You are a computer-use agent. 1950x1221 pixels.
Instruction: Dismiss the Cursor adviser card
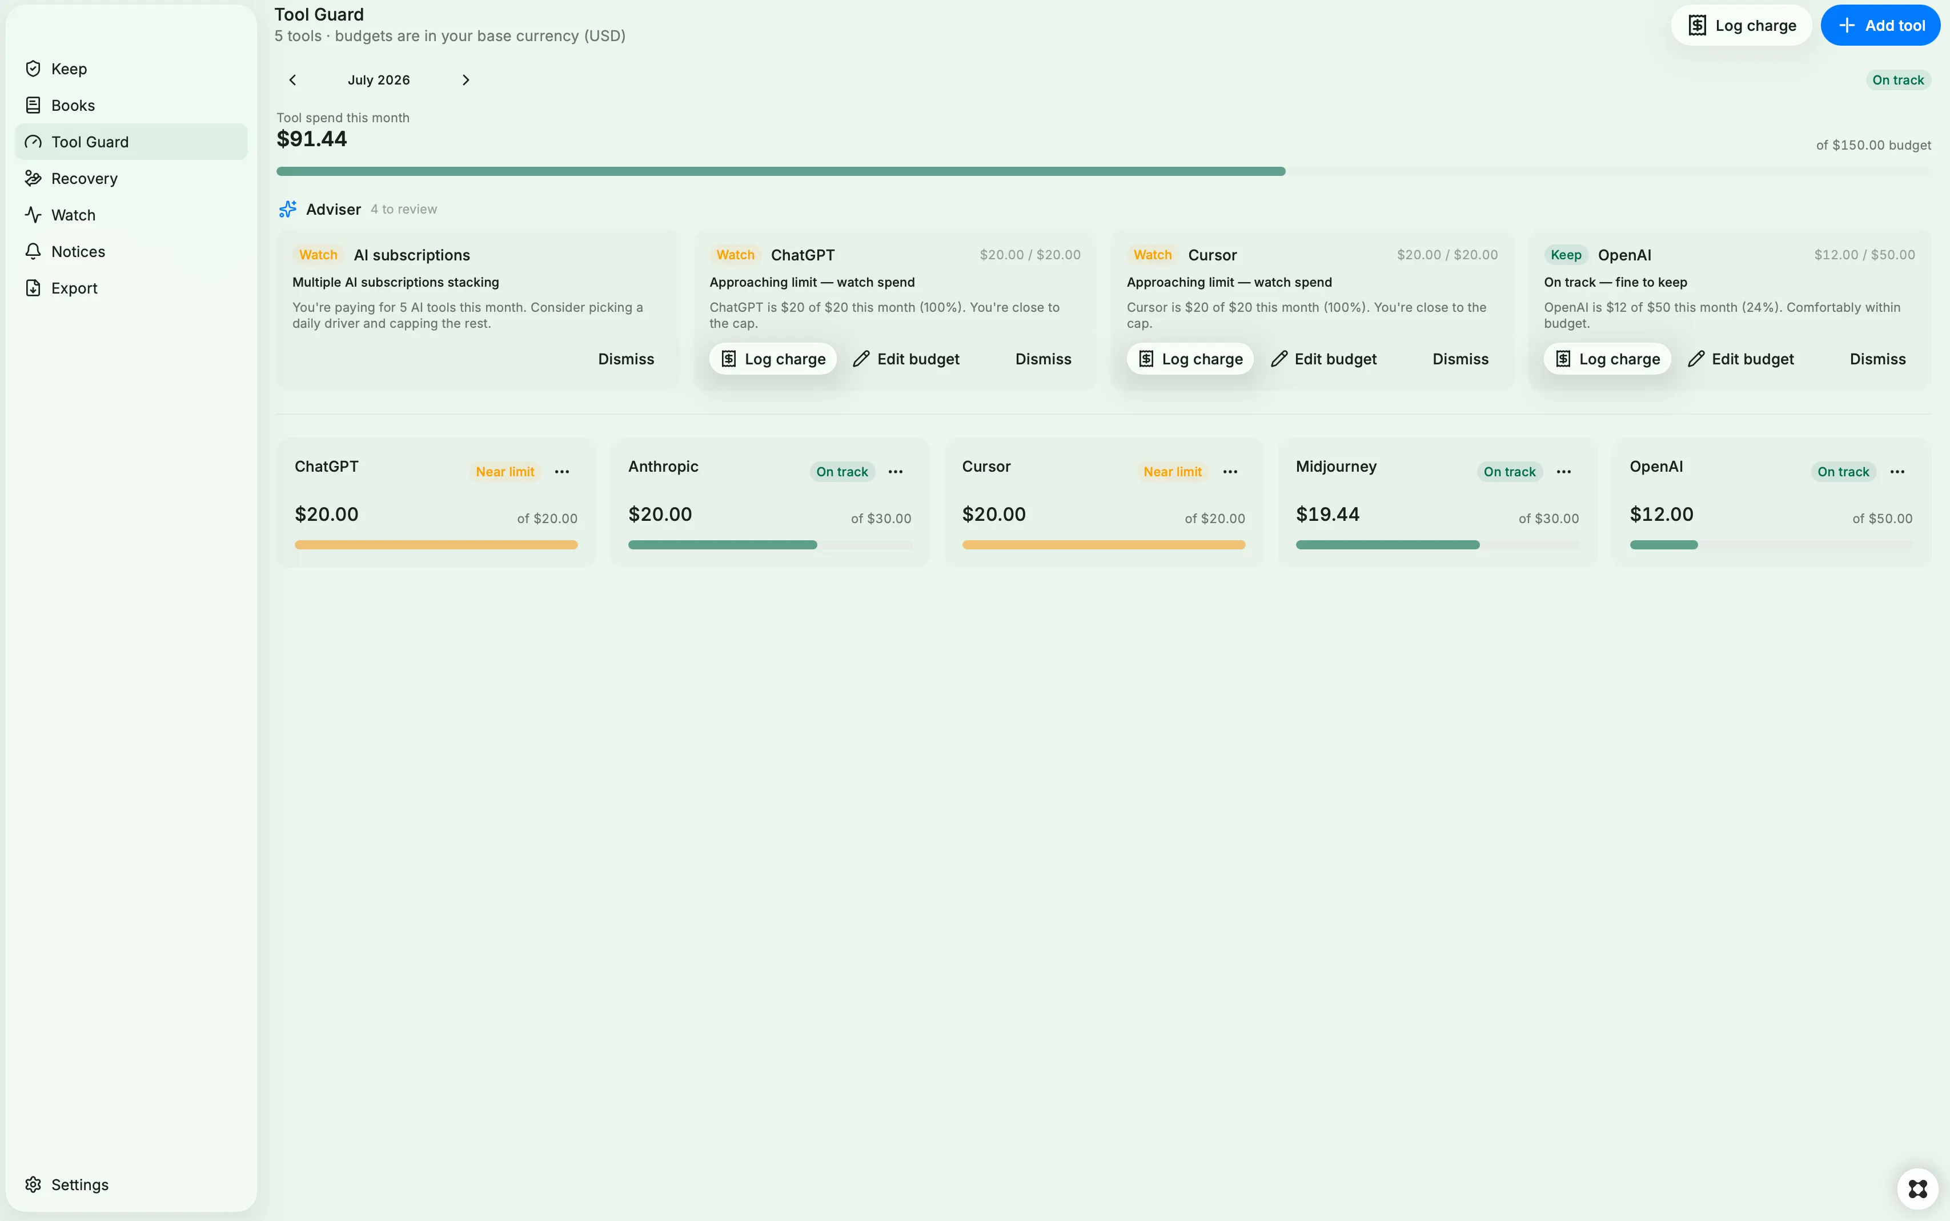tap(1460, 359)
